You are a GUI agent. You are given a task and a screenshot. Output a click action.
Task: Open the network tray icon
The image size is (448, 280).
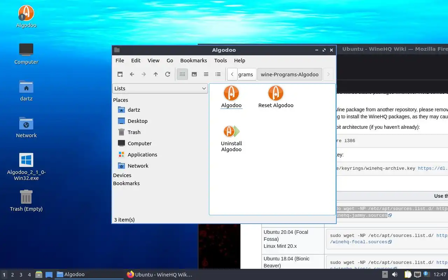click(417, 274)
